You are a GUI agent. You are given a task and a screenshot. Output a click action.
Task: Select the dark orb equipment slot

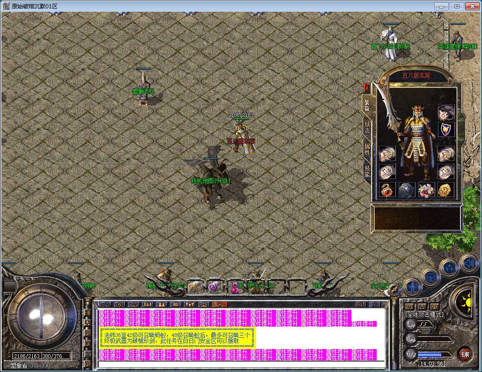[x=407, y=190]
